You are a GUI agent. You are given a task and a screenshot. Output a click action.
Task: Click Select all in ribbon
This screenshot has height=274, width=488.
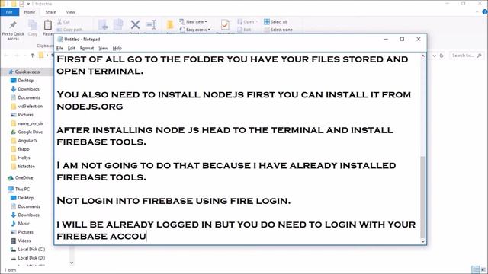coord(275,22)
